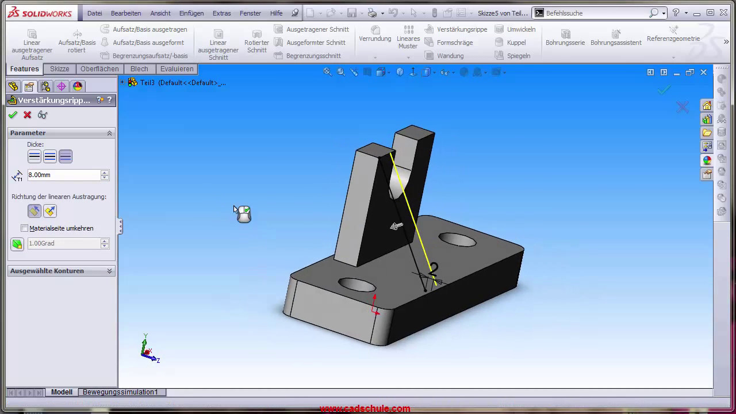Toggle the detailed preview glasses icon

click(x=43, y=115)
